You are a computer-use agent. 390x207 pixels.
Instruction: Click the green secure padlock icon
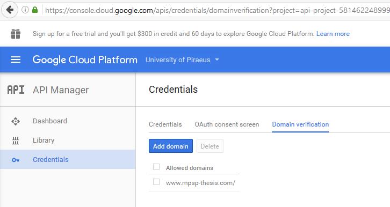pyautogui.click(x=35, y=10)
